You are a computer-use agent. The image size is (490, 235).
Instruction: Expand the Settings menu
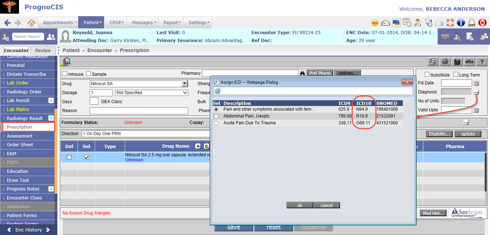(x=198, y=22)
